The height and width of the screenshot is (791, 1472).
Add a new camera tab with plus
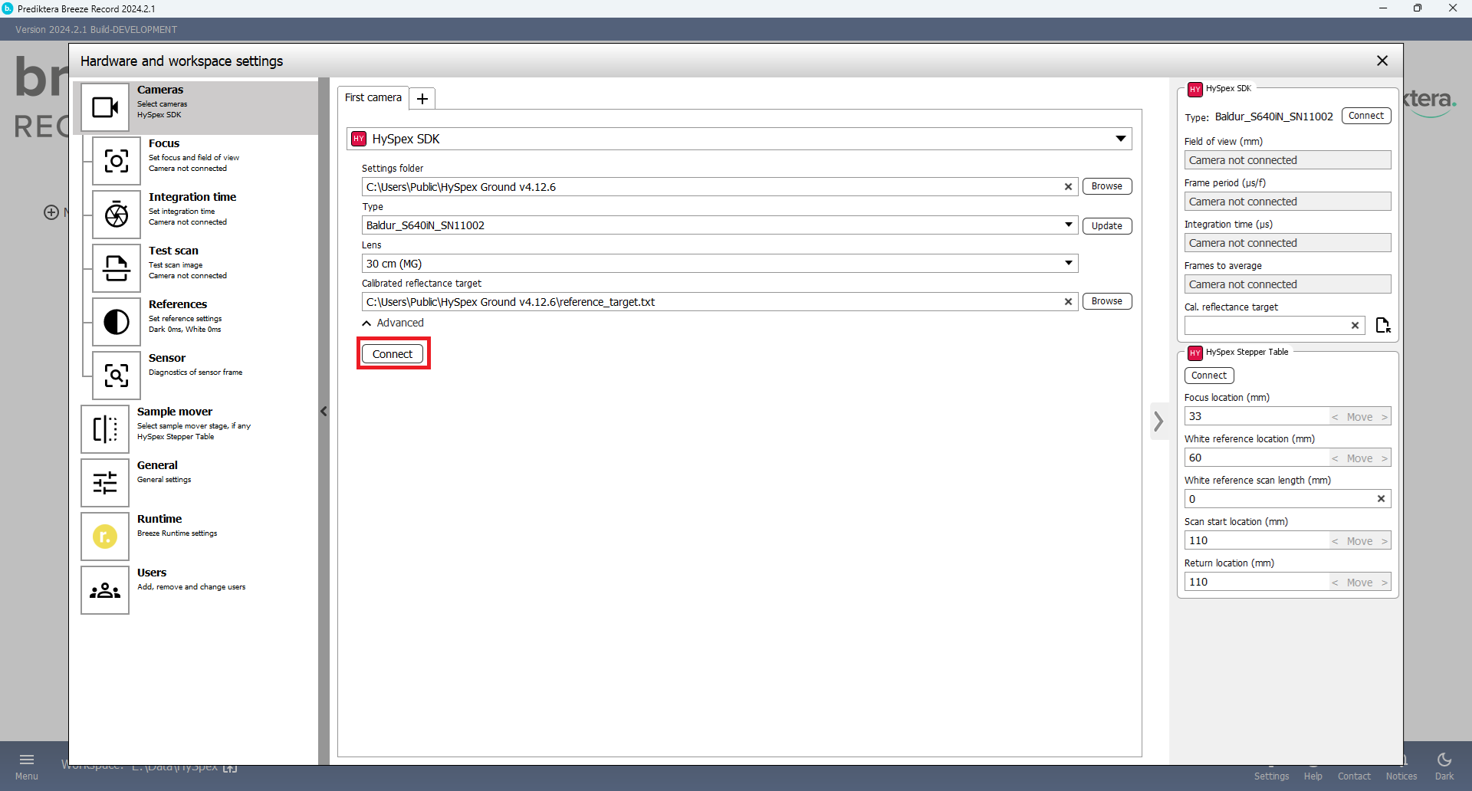click(x=422, y=99)
